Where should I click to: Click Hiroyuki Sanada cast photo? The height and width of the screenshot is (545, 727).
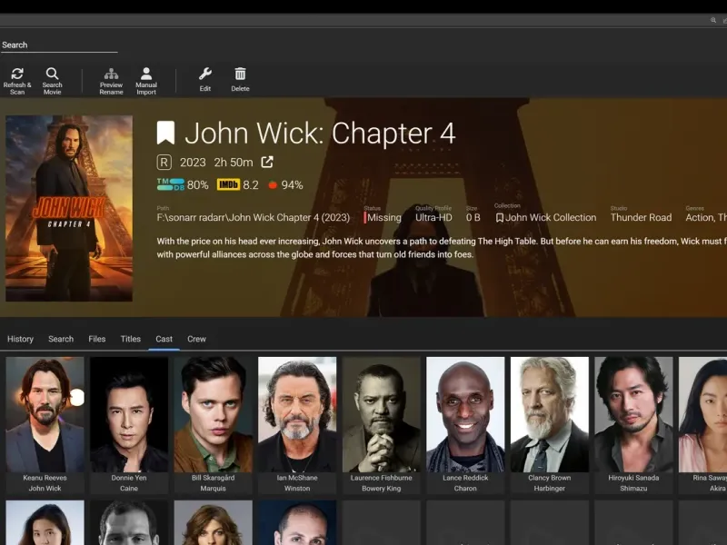(x=633, y=414)
